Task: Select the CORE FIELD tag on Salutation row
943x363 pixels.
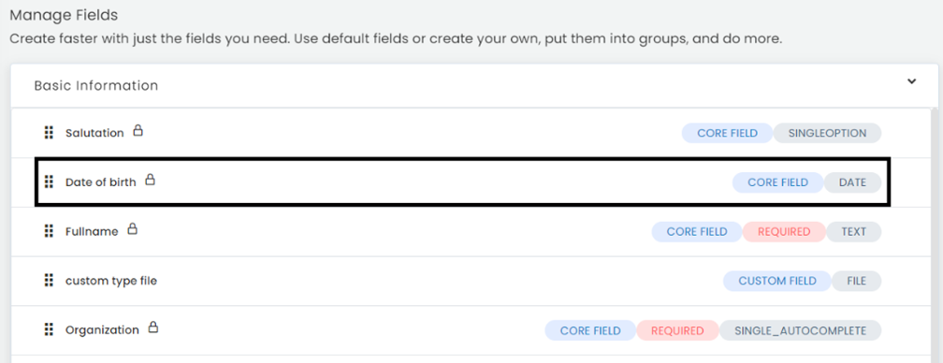Action: 727,133
